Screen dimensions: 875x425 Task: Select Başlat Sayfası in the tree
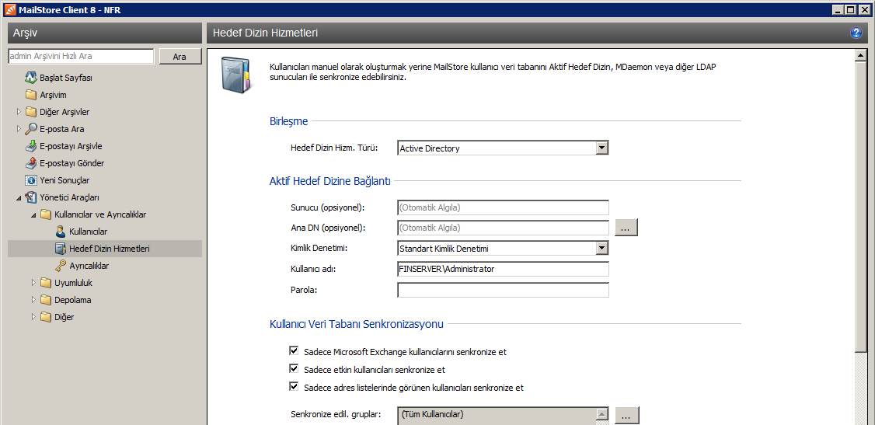pos(66,78)
